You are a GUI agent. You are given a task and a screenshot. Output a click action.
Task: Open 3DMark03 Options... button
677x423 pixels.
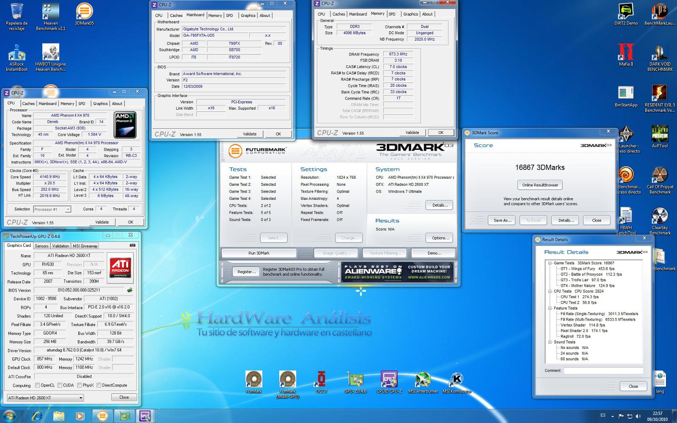click(440, 238)
